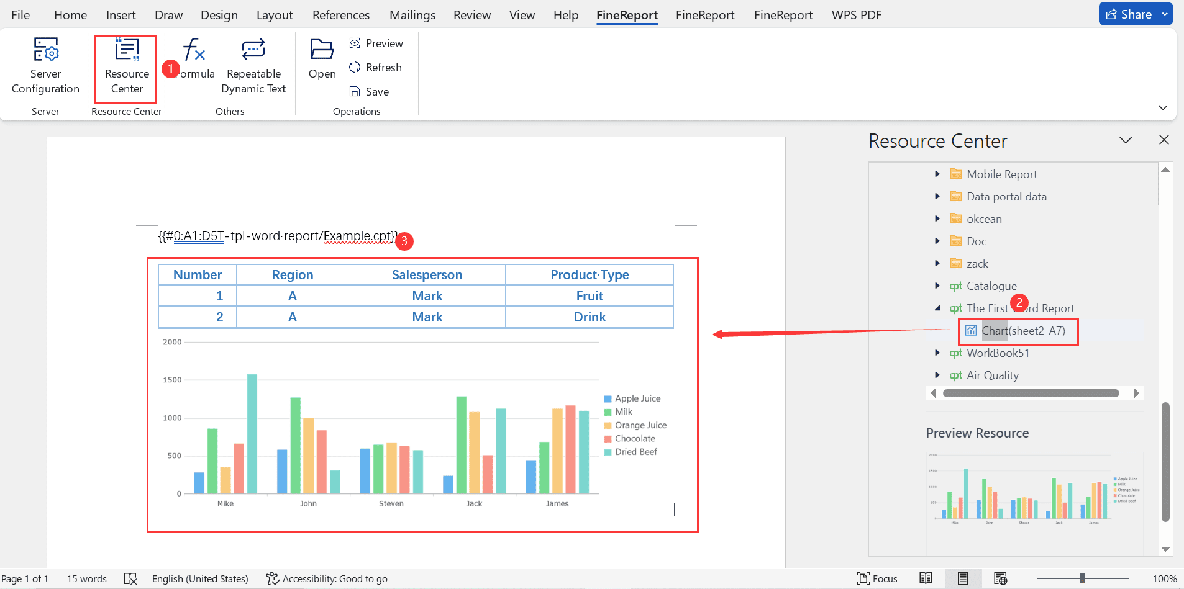This screenshot has height=589, width=1184.
Task: Select the okcean folder icon
Action: tap(956, 219)
